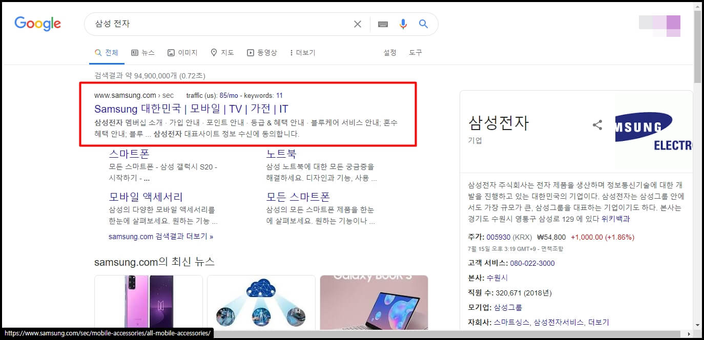Open 도구 search tools

click(x=416, y=53)
